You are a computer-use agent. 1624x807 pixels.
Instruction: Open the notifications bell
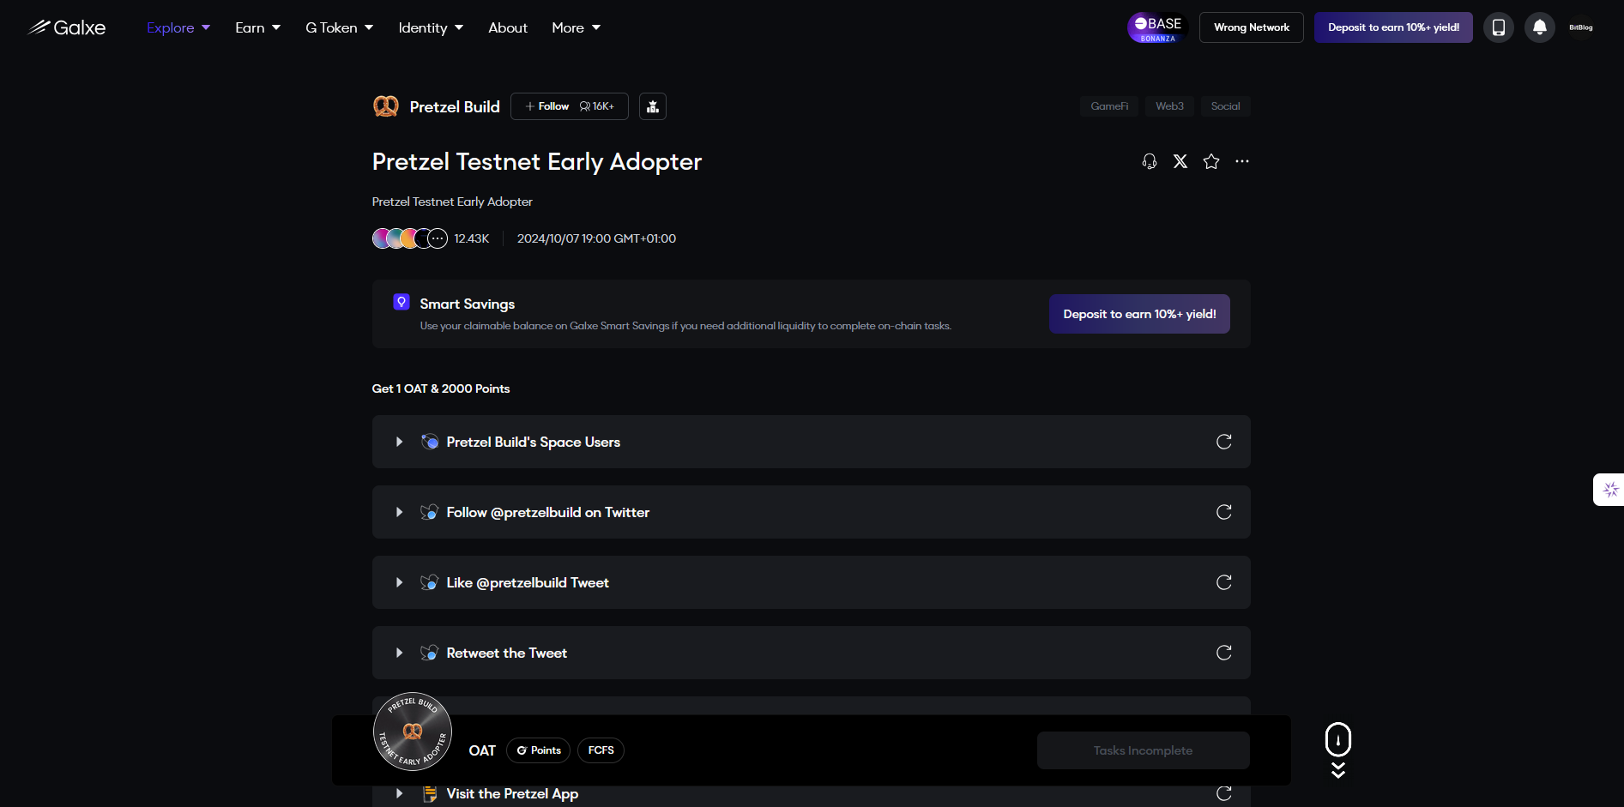coord(1539,27)
